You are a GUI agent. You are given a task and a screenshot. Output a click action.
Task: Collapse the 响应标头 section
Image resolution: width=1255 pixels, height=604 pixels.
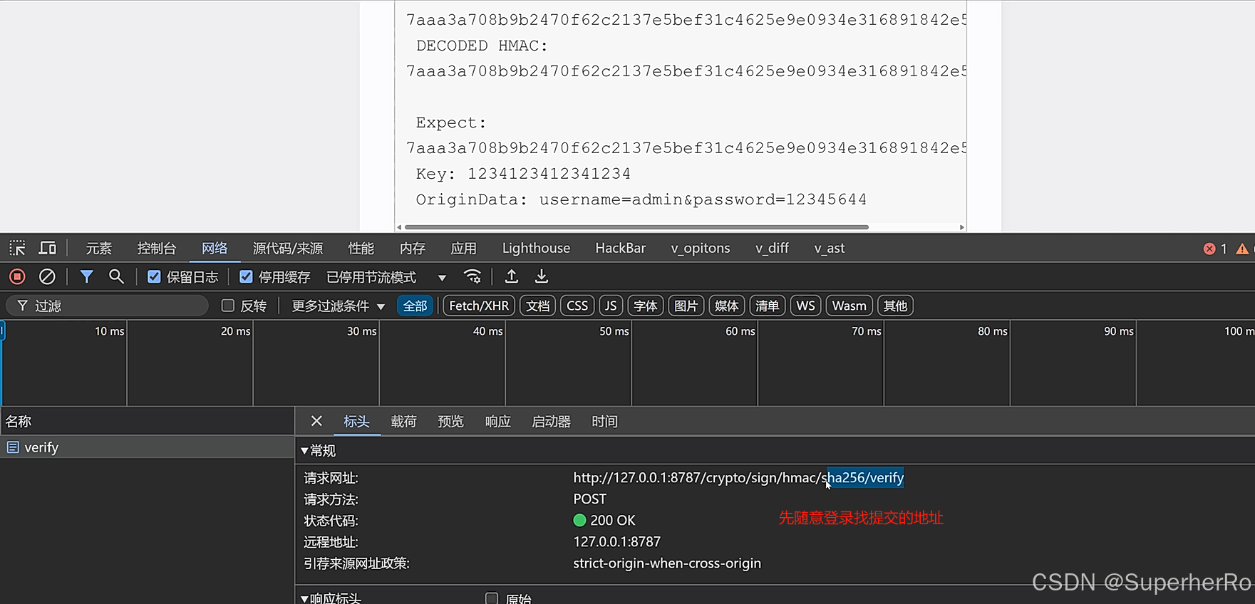pos(331,598)
